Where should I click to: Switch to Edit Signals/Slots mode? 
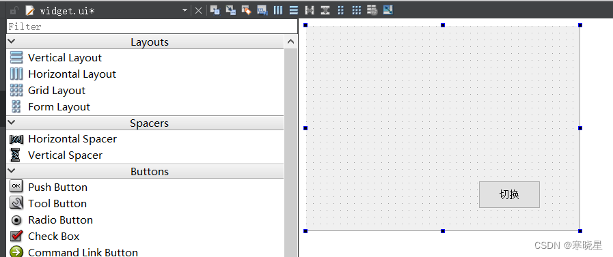coord(231,10)
